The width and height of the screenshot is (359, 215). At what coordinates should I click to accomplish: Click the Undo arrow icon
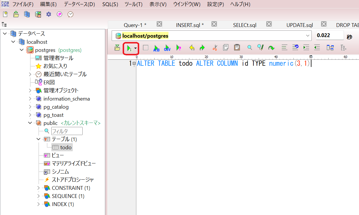click(x=191, y=48)
